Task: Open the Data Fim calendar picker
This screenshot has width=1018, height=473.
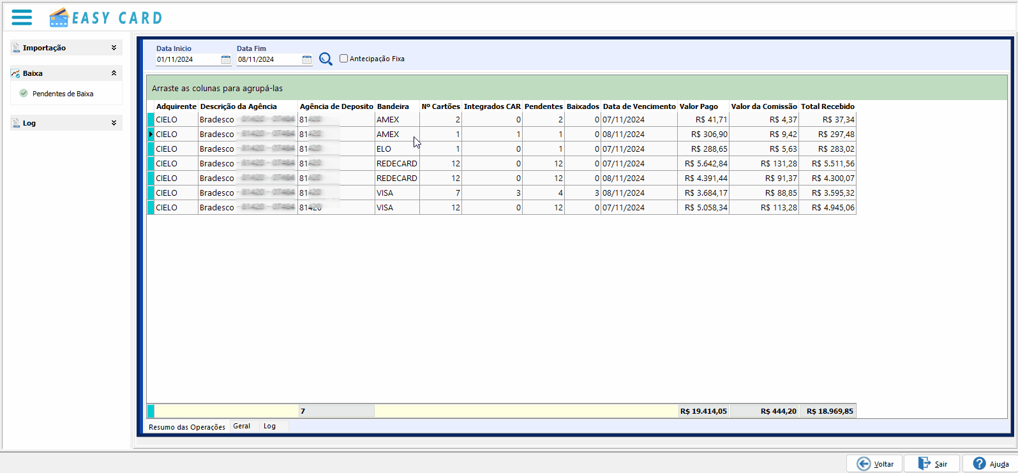Action: [307, 59]
